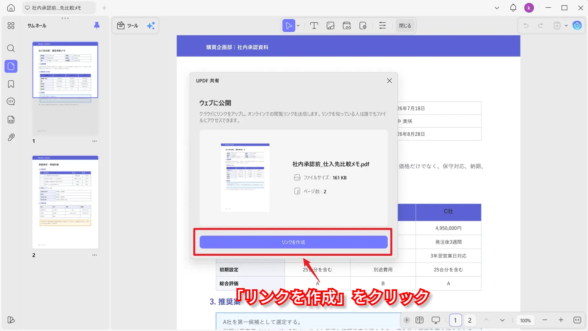Open the attachments paperclip icon
The image size is (588, 331).
11,137
